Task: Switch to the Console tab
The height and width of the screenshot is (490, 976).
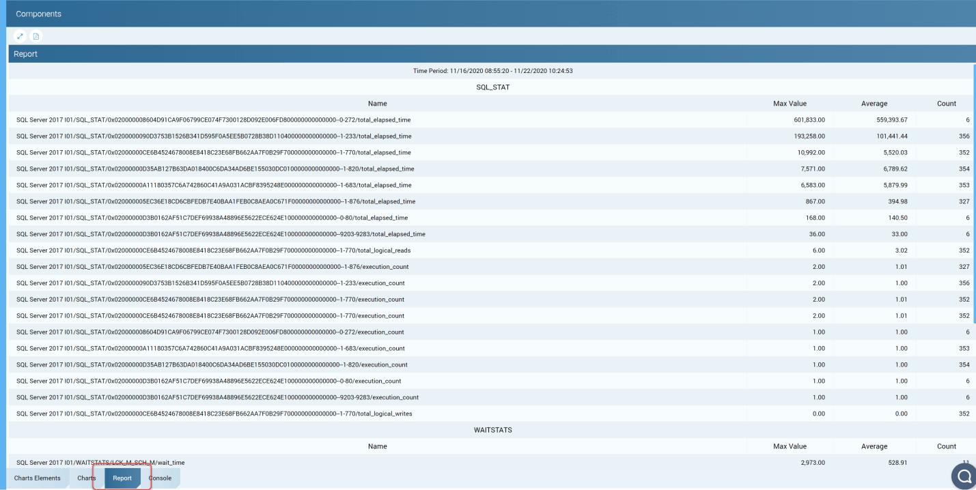Action: (x=160, y=478)
